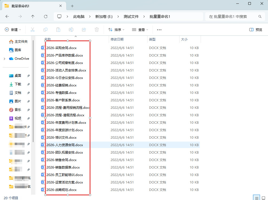Image resolution: width=268 pixels, height=200 pixels.
Task: Click the pin icon next to 桌面
Action: pos(29,75)
